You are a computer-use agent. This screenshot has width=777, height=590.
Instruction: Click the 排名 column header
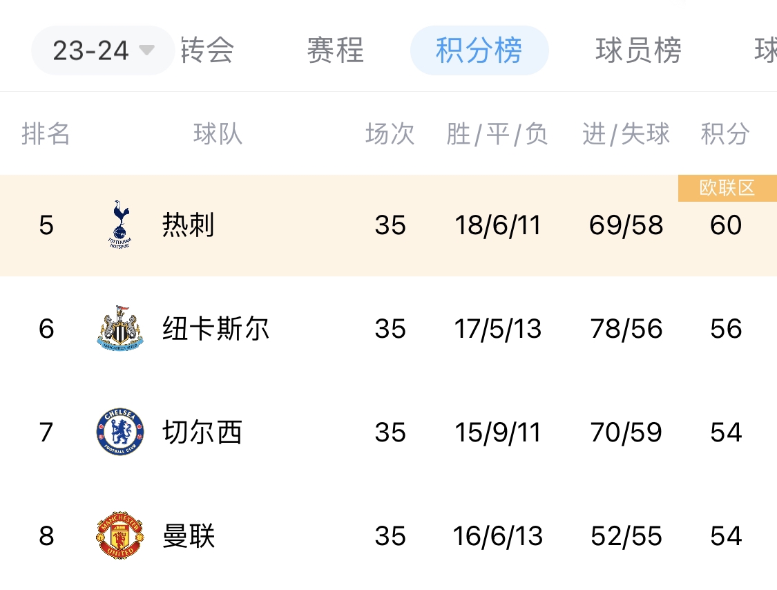coord(46,133)
